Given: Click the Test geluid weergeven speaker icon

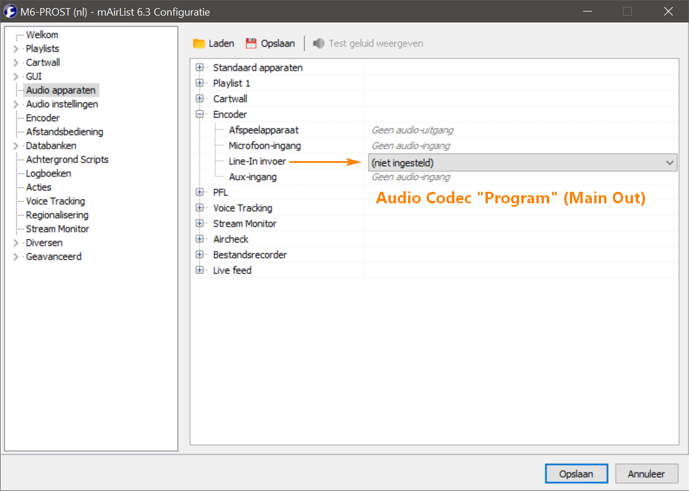Looking at the screenshot, I should pyautogui.click(x=318, y=43).
